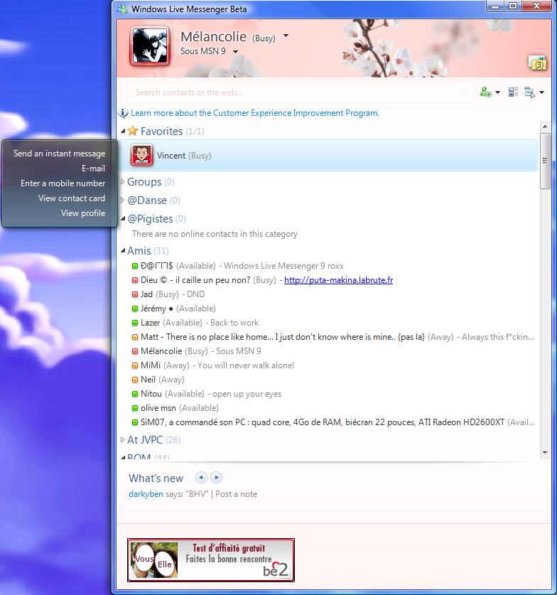This screenshot has height=595, width=557.
Task: Click the scrollbar up arrow
Action: 545,127
